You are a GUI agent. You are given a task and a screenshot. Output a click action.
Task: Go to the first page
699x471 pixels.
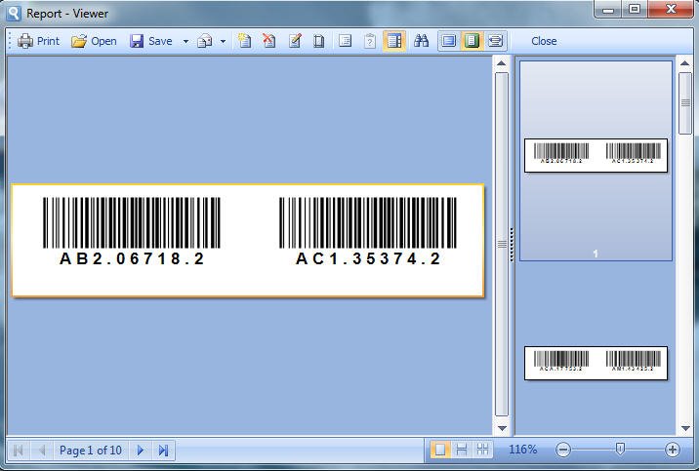point(19,451)
